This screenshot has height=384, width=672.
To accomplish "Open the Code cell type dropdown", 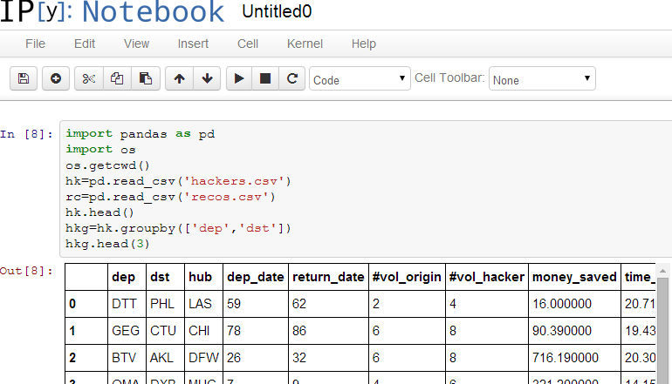I will pyautogui.click(x=360, y=79).
